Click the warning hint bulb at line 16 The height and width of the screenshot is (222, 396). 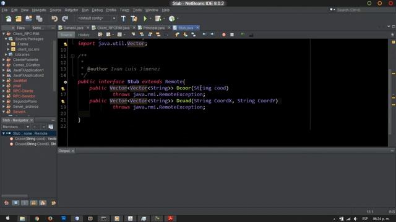(63, 88)
